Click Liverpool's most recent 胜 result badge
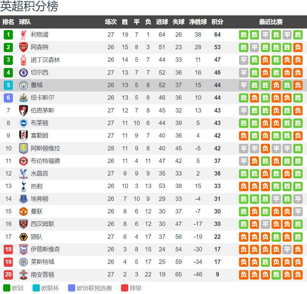Image resolution: width=307 pixels, height=294 pixels. (298, 34)
